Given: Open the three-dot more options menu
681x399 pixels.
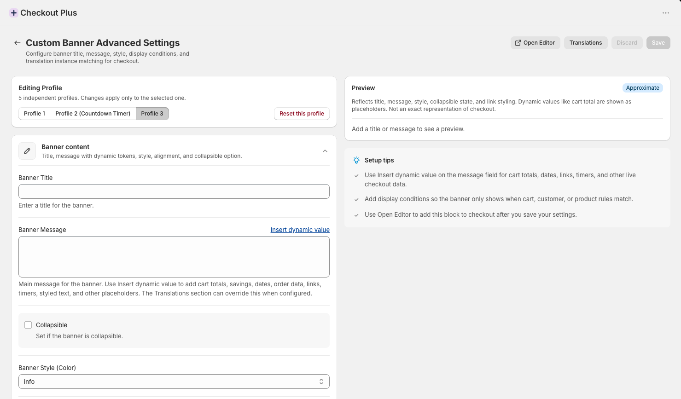Looking at the screenshot, I should click(666, 13).
